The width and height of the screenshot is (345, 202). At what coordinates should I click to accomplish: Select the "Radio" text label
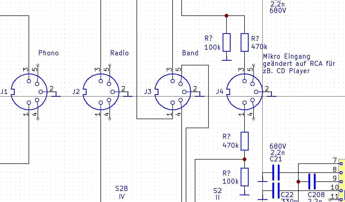click(119, 53)
